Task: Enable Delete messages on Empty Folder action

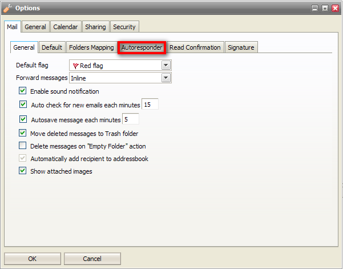Action: (23, 146)
